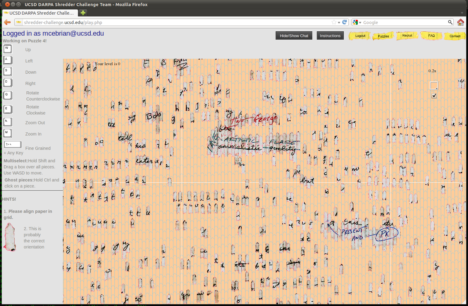468x306 pixels.
Task: Expand the Google search engine selector
Action: click(357, 23)
